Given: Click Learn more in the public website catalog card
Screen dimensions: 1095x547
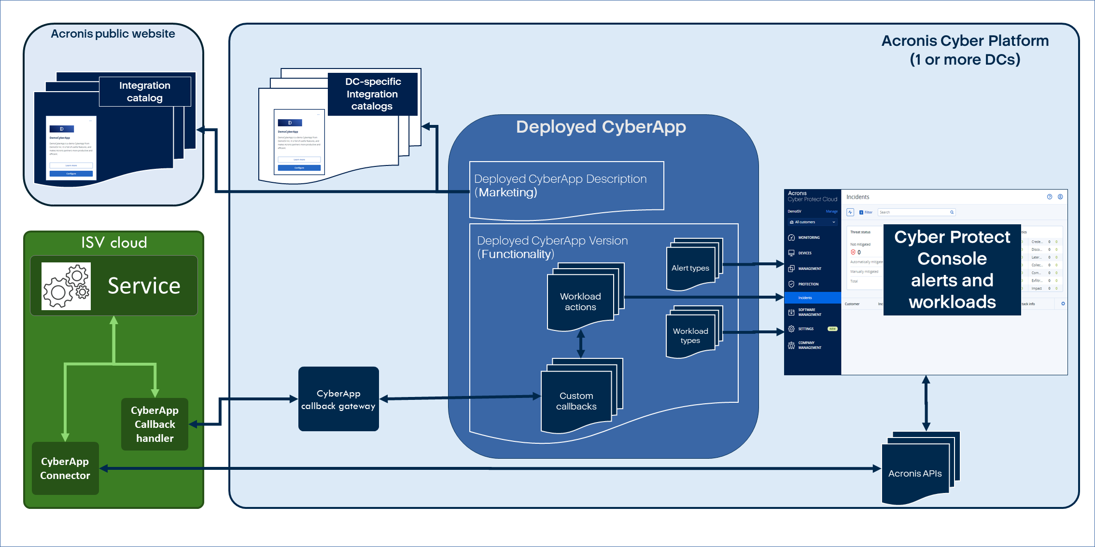Looking at the screenshot, I should point(71,165).
